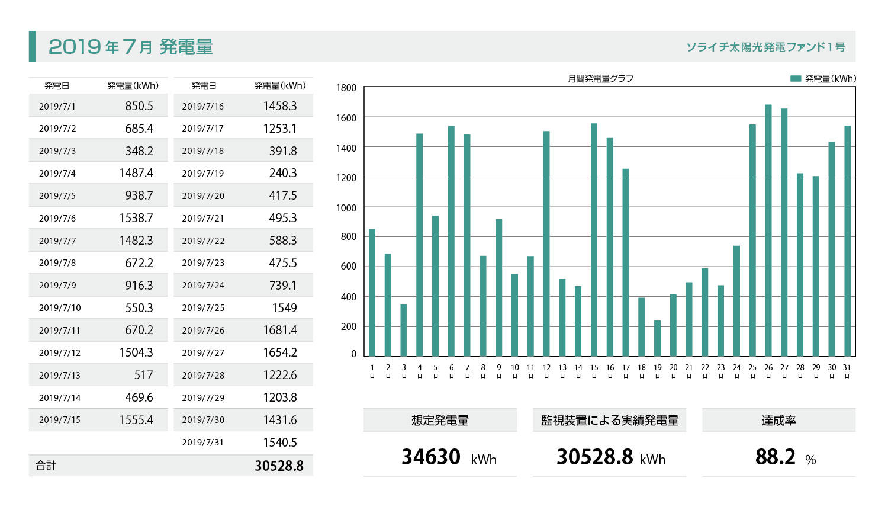
Task: Select the 1538.7 value
Action: 136,218
